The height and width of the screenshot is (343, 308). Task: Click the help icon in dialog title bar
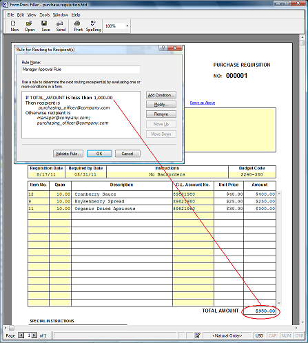pyautogui.click(x=163, y=48)
